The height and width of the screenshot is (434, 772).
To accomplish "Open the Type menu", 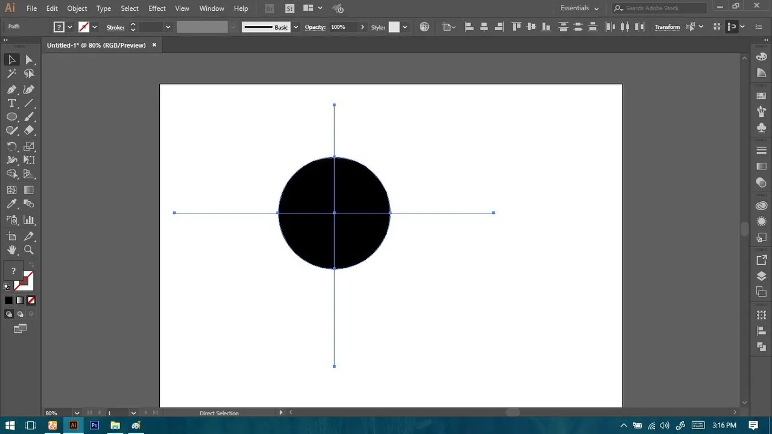I will click(x=104, y=8).
